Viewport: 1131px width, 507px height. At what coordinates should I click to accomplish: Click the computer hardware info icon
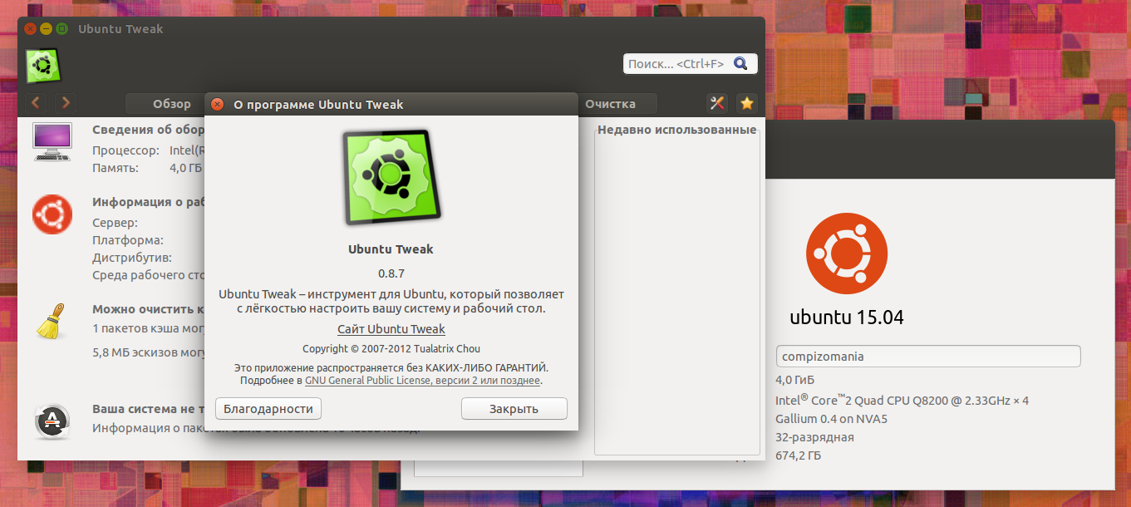tap(52, 141)
